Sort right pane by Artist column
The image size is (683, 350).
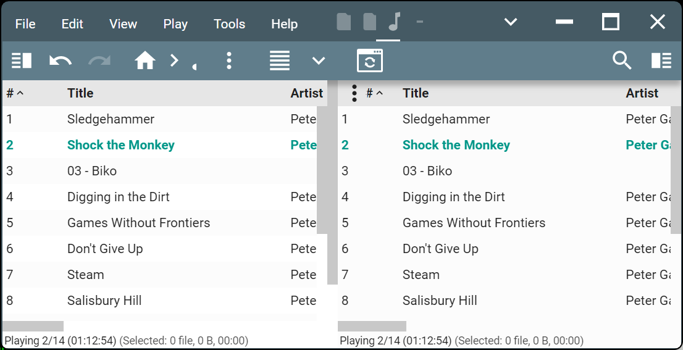click(x=642, y=93)
